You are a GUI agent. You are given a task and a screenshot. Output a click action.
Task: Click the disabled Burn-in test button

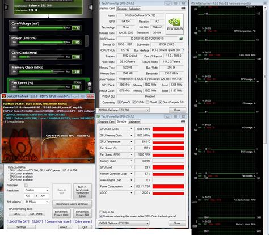click(x=62, y=191)
